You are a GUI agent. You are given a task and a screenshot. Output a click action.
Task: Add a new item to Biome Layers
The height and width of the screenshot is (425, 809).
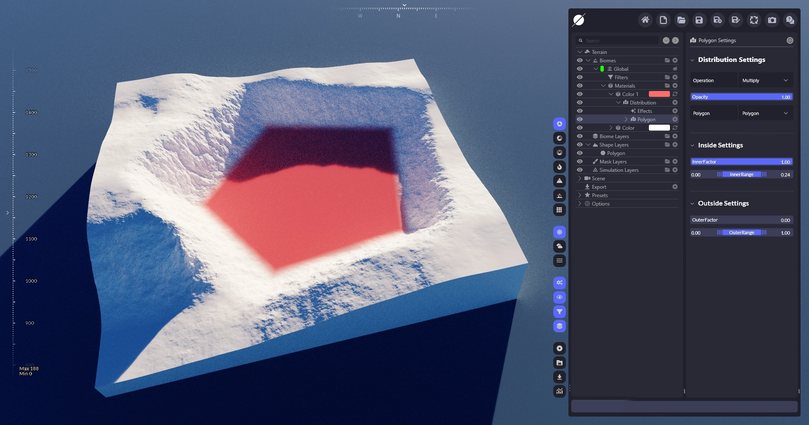coord(675,136)
